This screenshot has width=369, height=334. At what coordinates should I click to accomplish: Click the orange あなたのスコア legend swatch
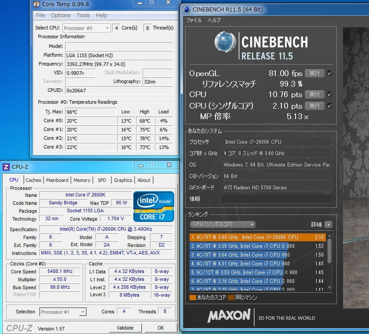tap(193, 298)
